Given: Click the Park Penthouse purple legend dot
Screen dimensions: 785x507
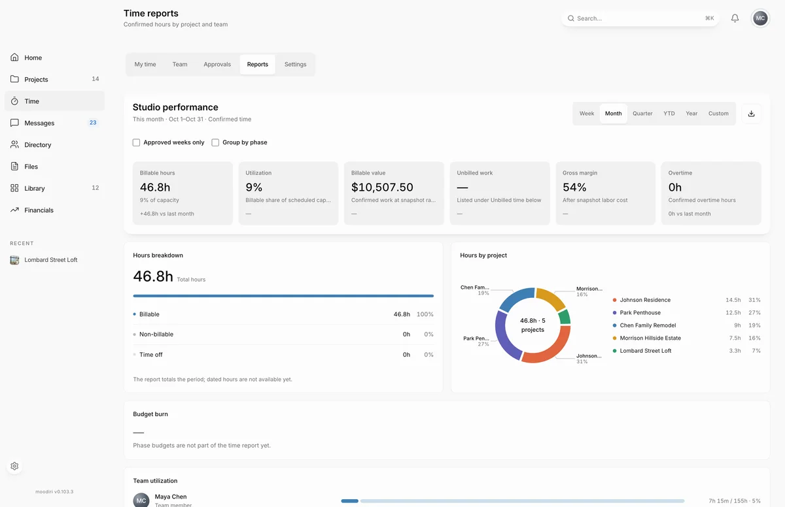Looking at the screenshot, I should pyautogui.click(x=615, y=313).
